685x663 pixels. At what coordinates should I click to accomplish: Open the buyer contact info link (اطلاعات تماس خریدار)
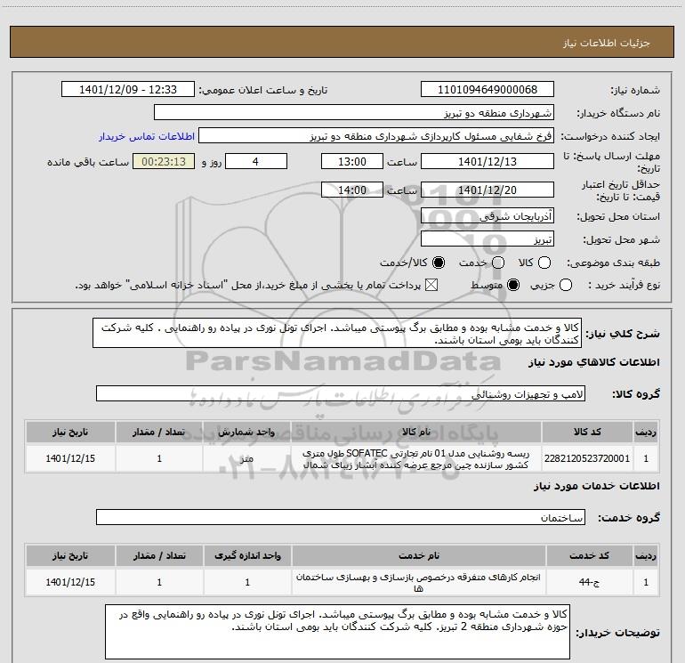[147, 136]
